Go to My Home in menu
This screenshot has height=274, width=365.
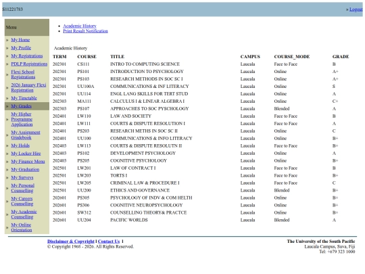[20, 40]
